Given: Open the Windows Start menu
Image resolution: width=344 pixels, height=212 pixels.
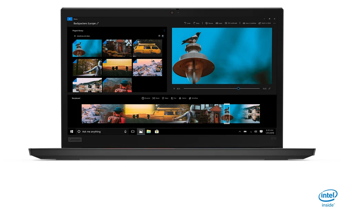Looking at the screenshot, I should click(72, 131).
